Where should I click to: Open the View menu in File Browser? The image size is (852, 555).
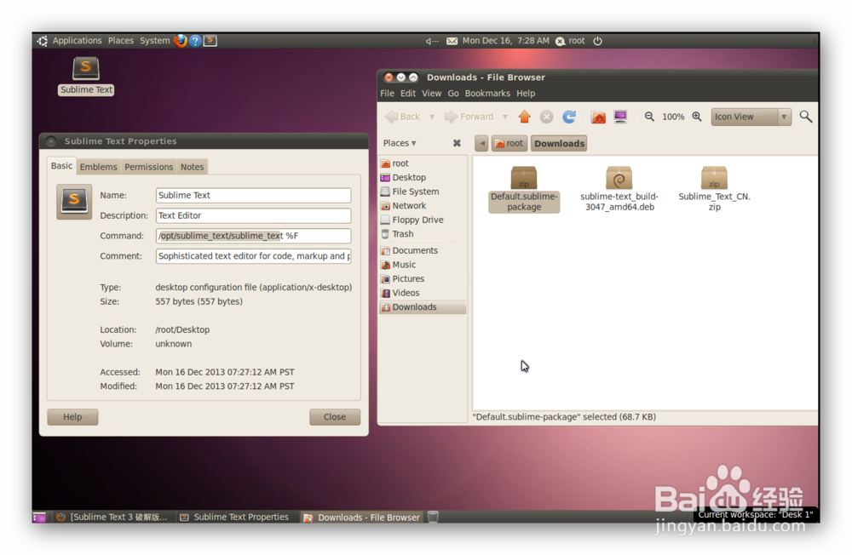click(431, 94)
